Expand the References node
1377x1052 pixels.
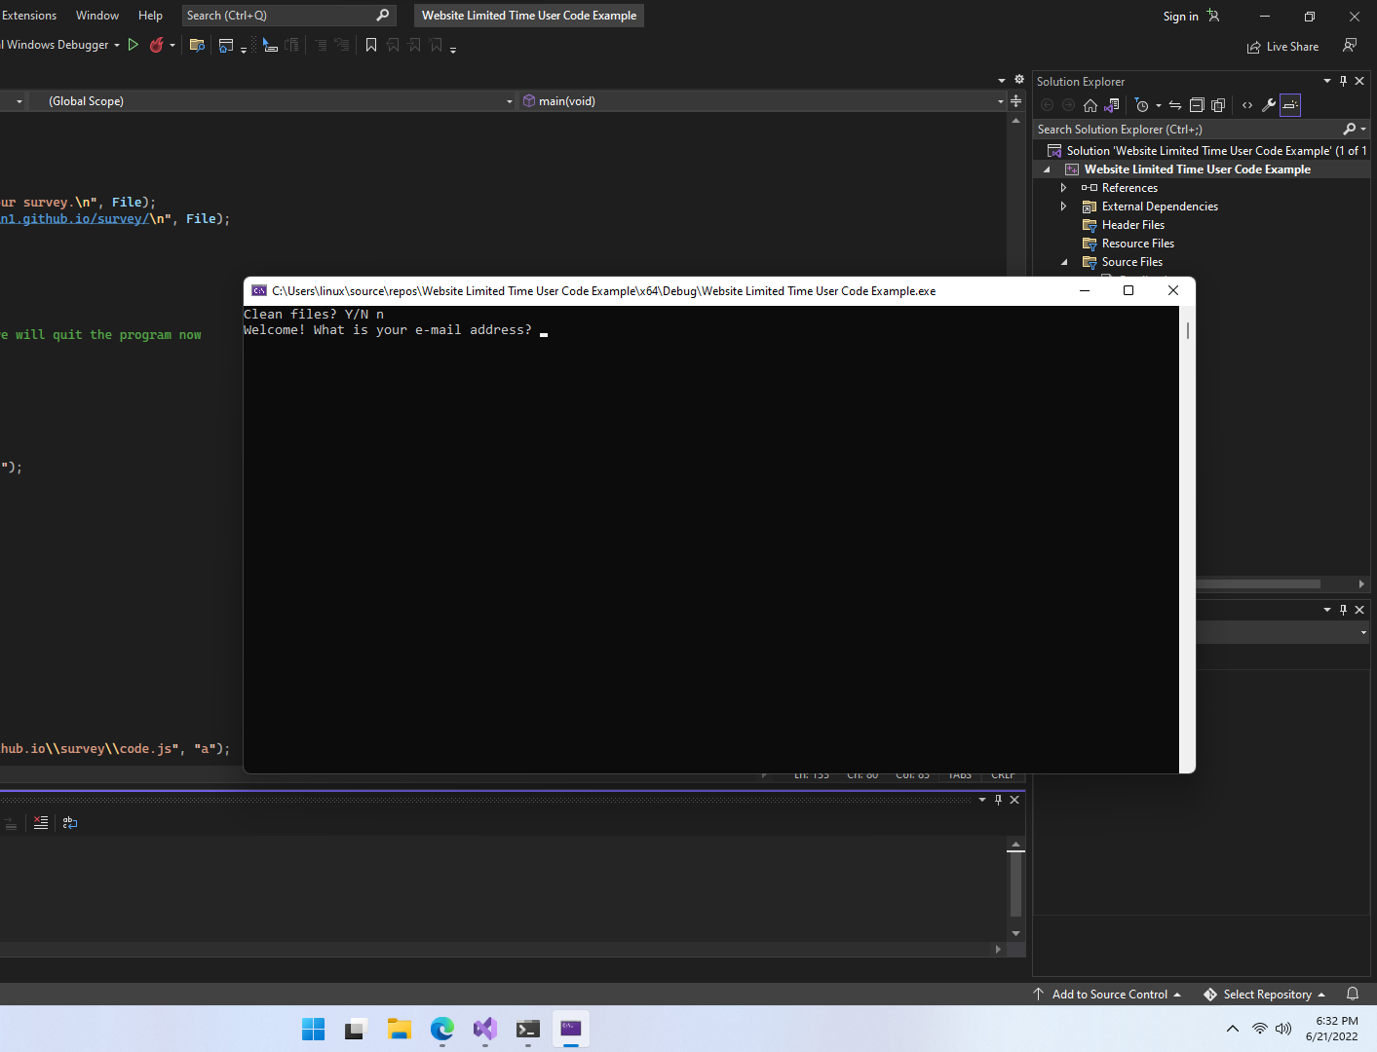coord(1063,188)
